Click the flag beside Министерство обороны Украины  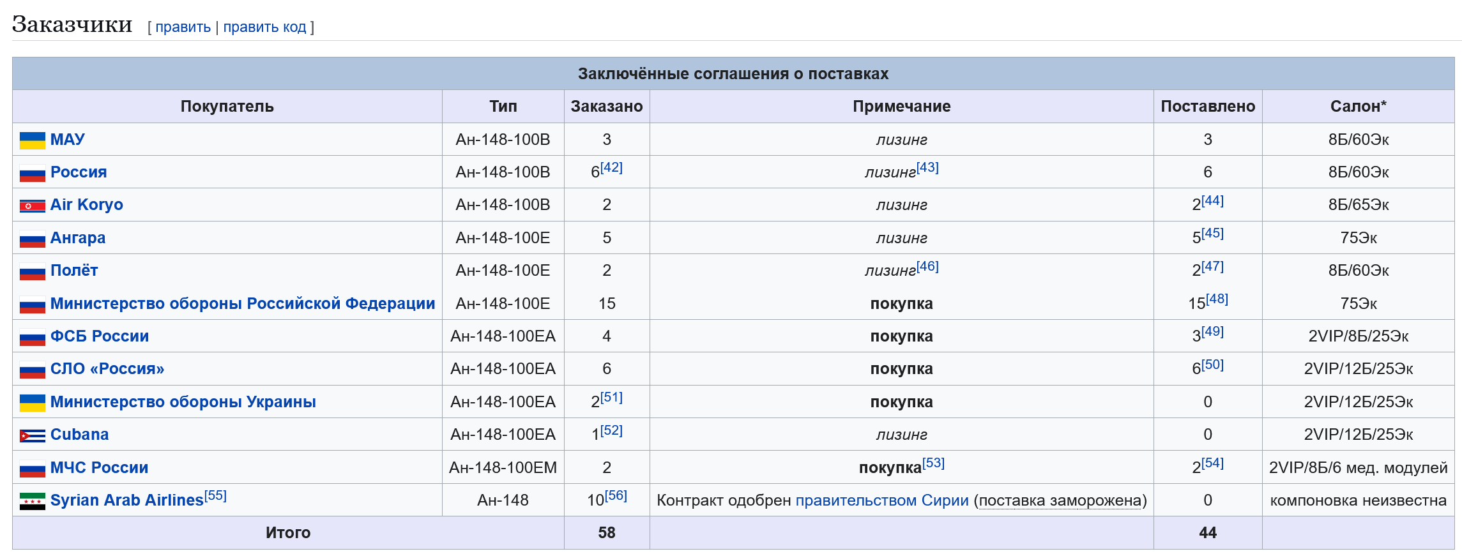point(33,403)
